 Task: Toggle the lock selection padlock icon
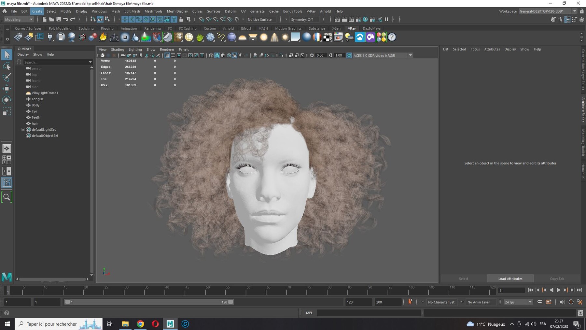coord(181,20)
